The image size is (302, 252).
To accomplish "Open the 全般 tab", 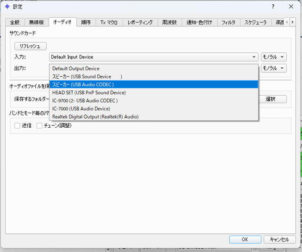I will (x=15, y=22).
